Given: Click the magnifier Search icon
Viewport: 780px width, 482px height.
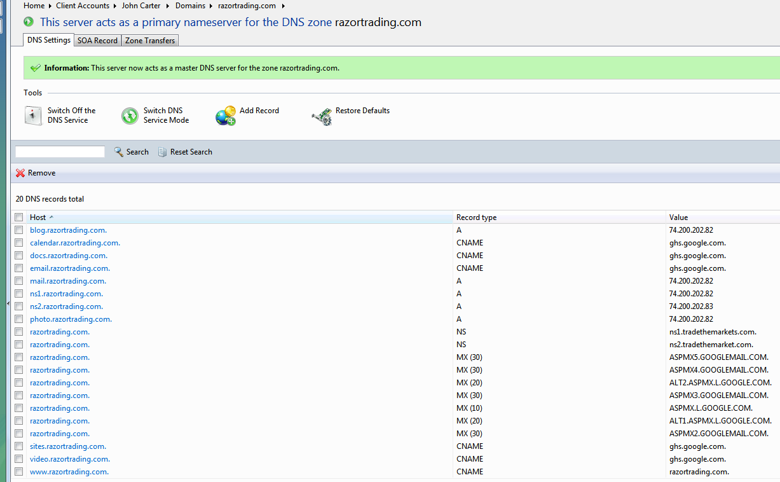Looking at the screenshot, I should click(x=118, y=151).
